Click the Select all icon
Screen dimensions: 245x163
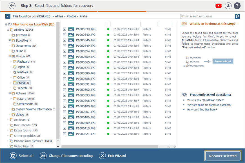click(x=13, y=156)
